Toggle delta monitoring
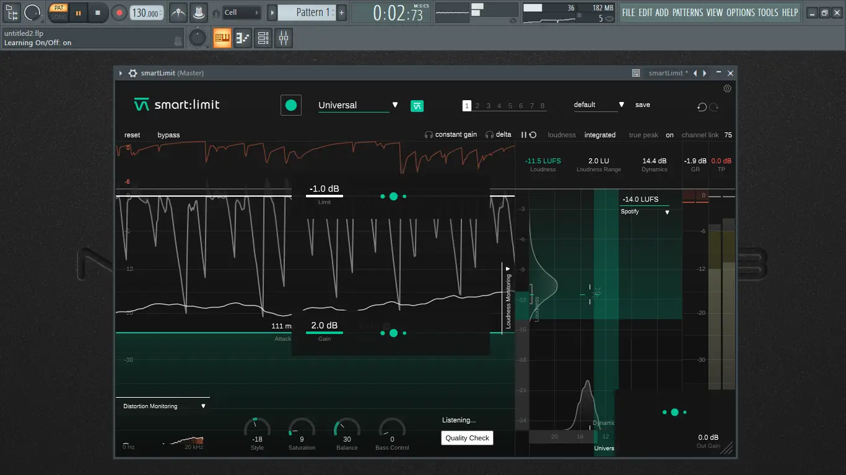 click(499, 135)
